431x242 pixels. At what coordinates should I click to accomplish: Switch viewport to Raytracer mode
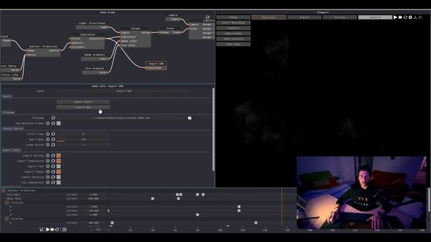(x=269, y=17)
